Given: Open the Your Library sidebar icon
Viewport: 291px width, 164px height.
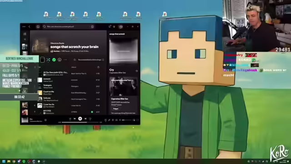Looking at the screenshot, I should click(x=25, y=34).
